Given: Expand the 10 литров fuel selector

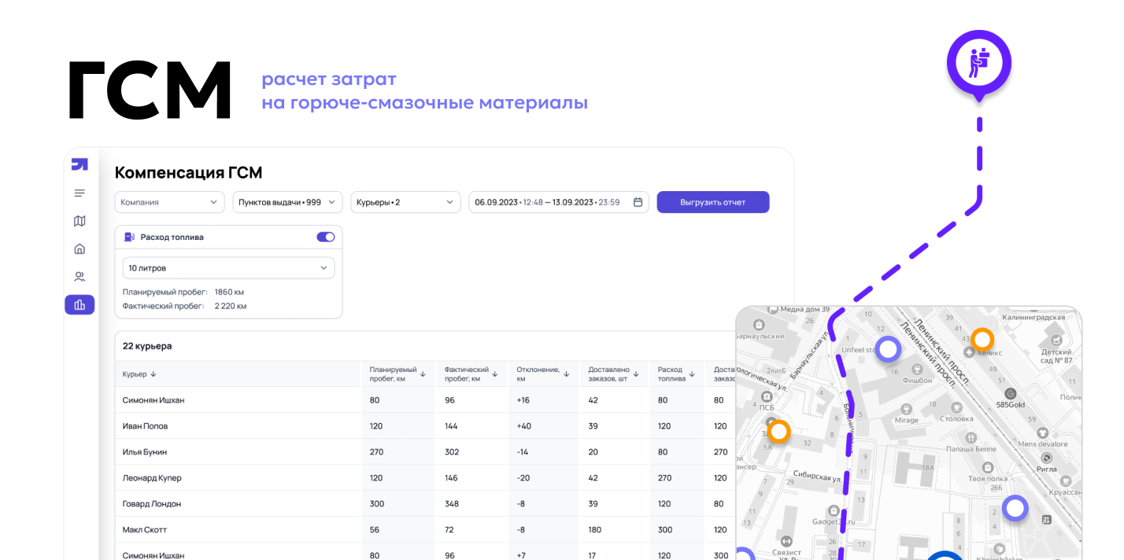Looking at the screenshot, I should tap(228, 268).
